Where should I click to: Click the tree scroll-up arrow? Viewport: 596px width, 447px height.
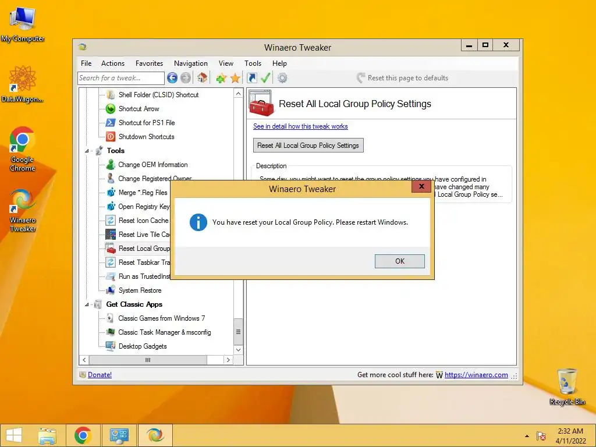click(x=238, y=94)
